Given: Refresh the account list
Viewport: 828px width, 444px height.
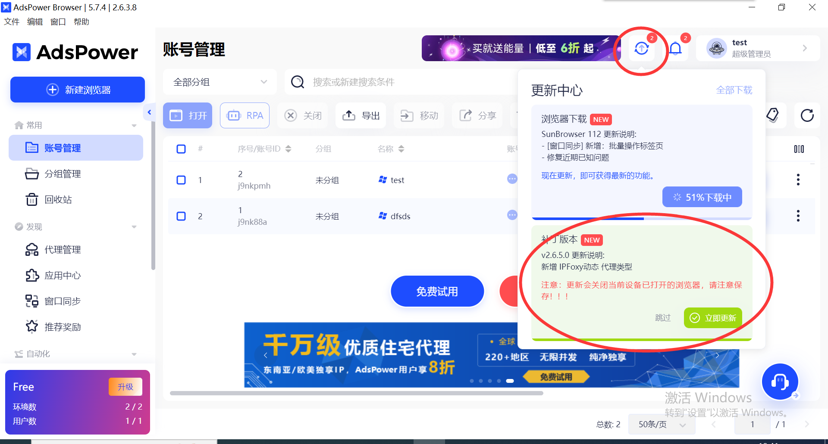Looking at the screenshot, I should click(807, 115).
